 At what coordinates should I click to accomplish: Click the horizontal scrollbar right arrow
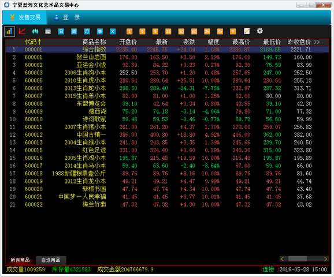click(x=325, y=259)
